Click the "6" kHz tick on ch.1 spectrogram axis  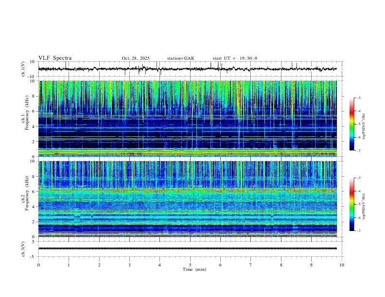[x=34, y=111]
